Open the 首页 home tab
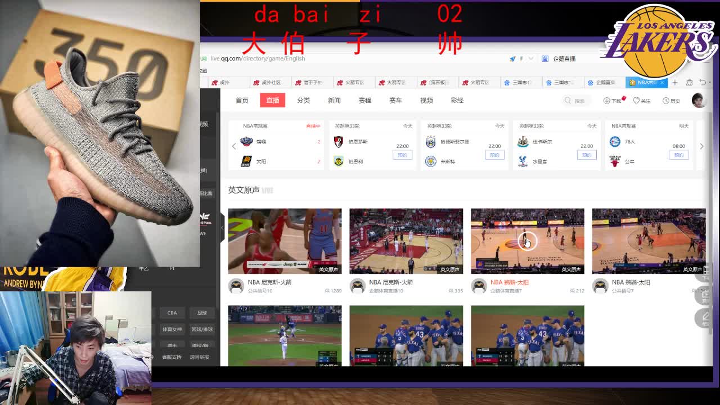This screenshot has width=720, height=405. click(x=242, y=100)
